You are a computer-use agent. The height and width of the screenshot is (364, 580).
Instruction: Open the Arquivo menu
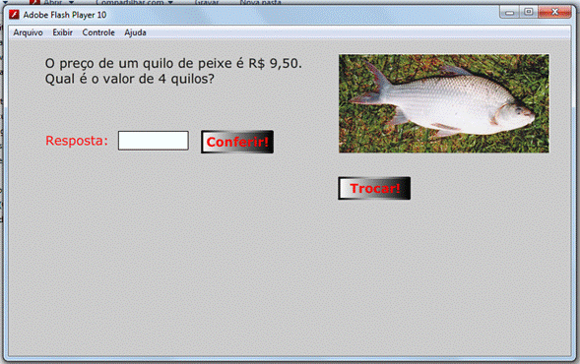pos(29,32)
